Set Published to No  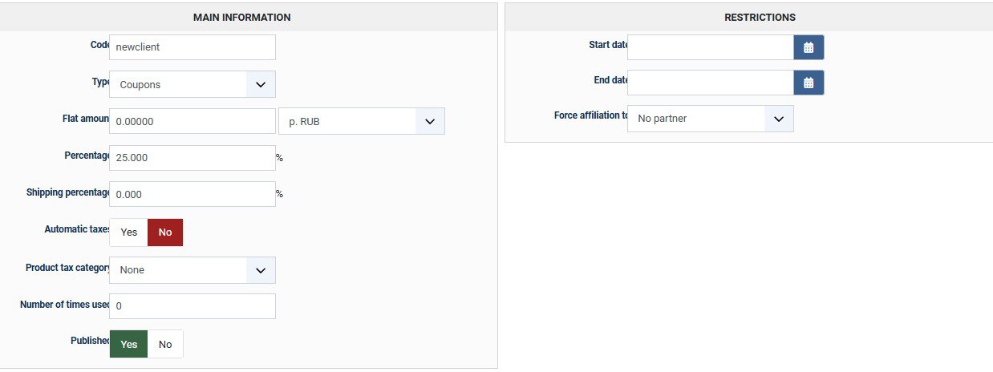(165, 344)
